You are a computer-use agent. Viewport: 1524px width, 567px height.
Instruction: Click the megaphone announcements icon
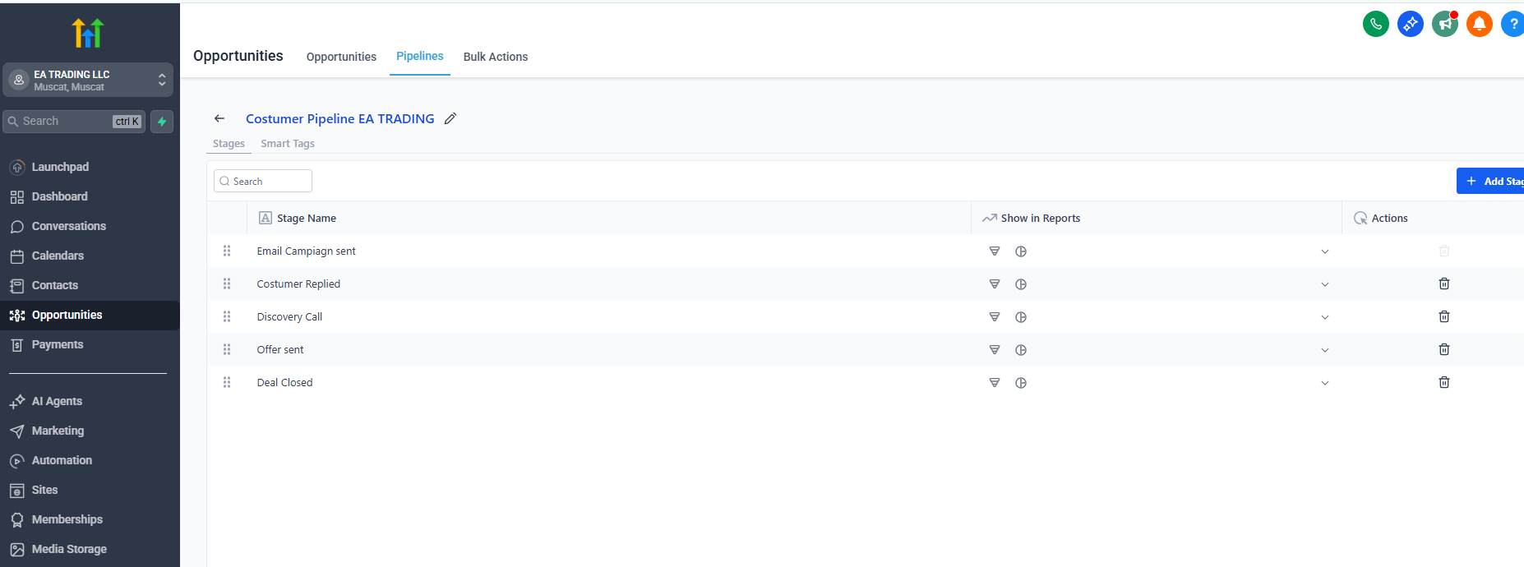click(x=1444, y=24)
